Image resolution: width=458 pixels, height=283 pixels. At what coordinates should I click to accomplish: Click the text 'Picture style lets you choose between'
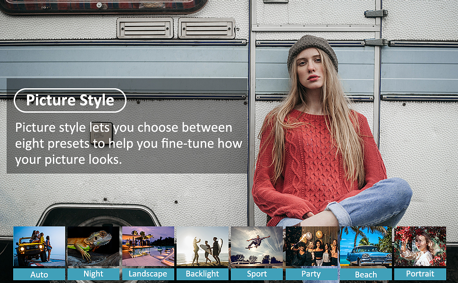(124, 128)
